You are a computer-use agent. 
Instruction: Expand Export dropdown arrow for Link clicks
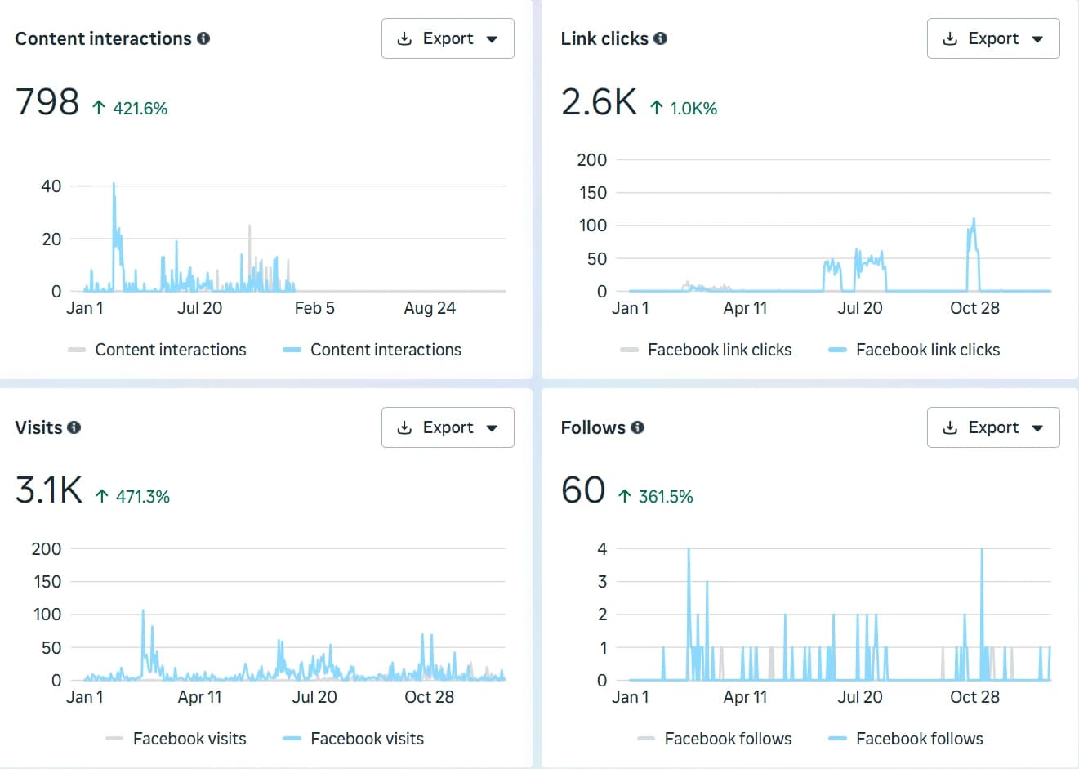click(1037, 39)
